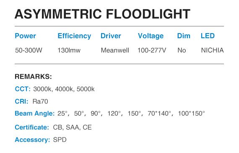Viewport: 239px width, 153px height.
Task: Select the 70*140° beam angle option
Action: [x=159, y=114]
